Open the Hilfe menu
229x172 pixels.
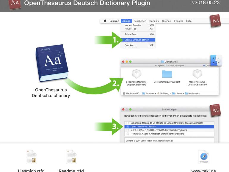189,21
